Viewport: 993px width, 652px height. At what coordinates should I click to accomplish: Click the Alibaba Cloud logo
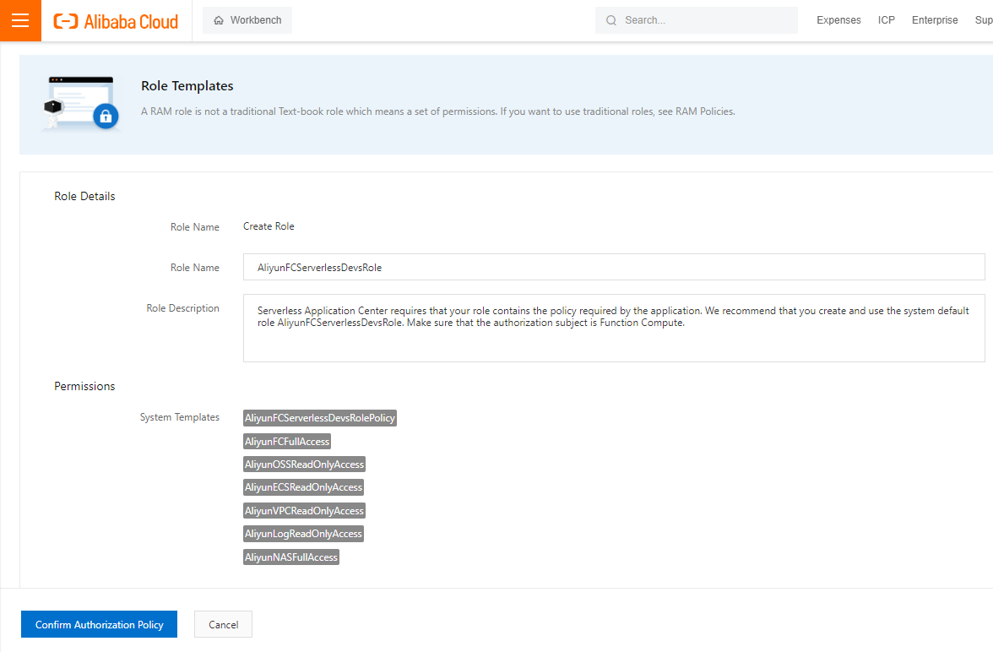tap(116, 21)
